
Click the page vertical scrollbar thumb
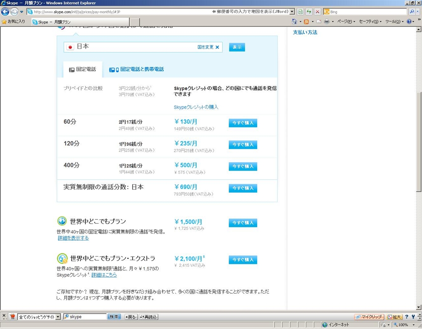[419, 142]
